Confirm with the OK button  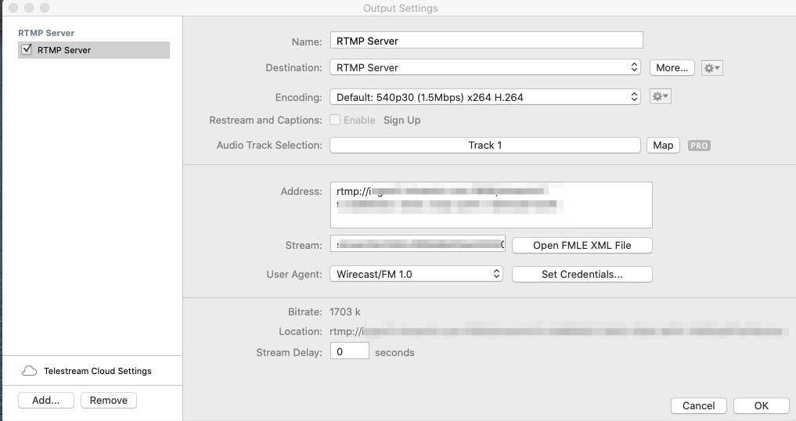click(761, 406)
